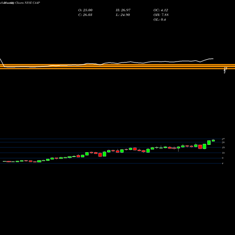Click the 'OL: 0.4' value

point(160,20)
